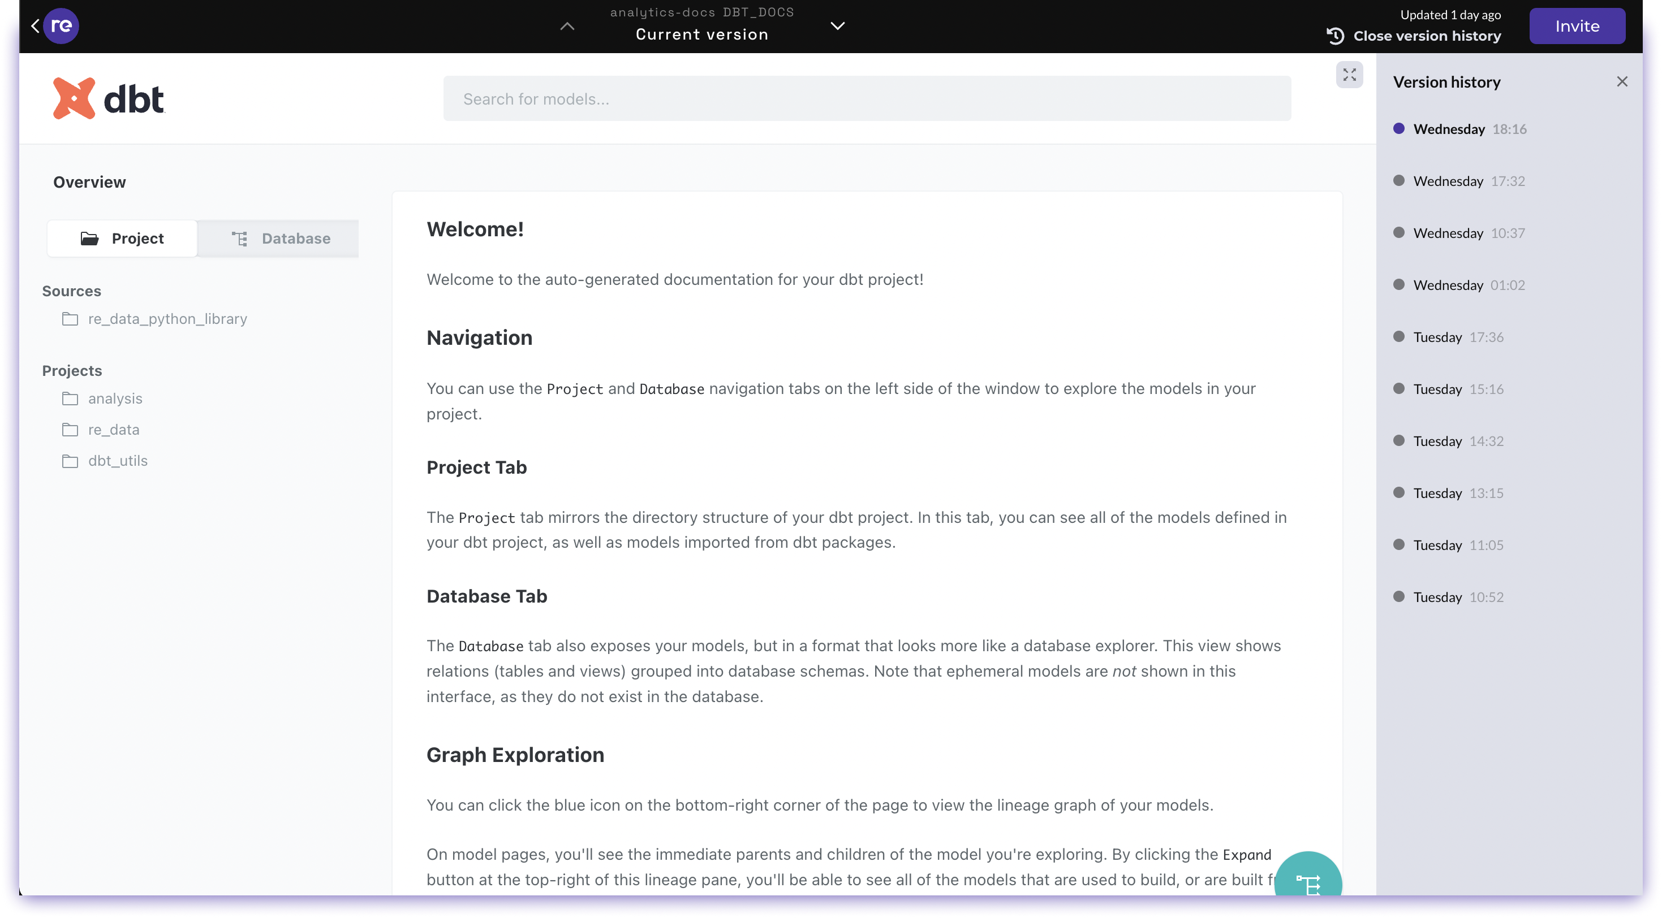Click the back arrow beside the re logo
The width and height of the screenshot is (1662, 918).
[x=35, y=26]
